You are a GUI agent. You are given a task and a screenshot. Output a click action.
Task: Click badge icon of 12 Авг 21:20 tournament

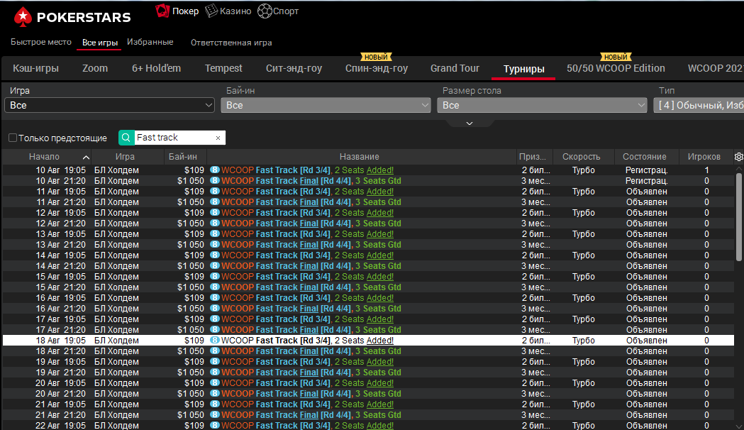tap(214, 223)
